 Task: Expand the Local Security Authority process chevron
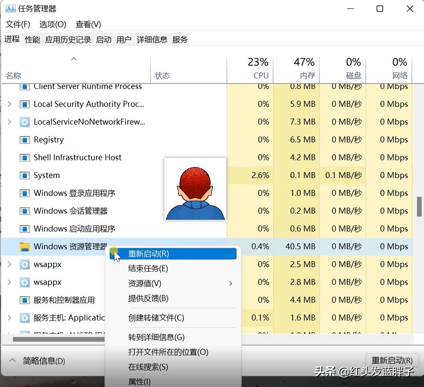pos(9,104)
